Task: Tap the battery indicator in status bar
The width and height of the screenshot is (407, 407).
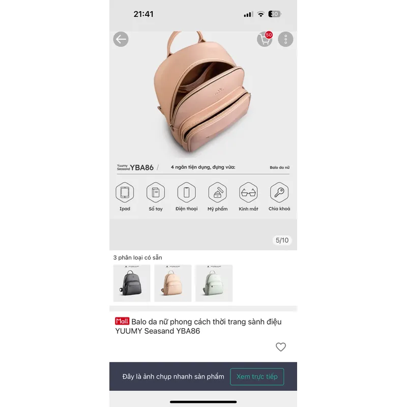Action: [x=274, y=14]
